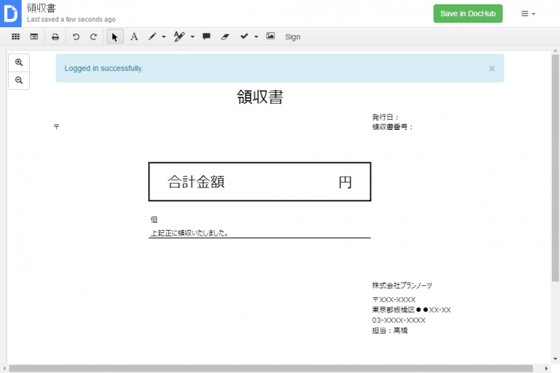Click the 合計金額 text in the box

(x=196, y=182)
